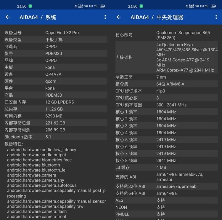222x220 pixels.
Task: Select android.hardware.camera.flash entry
Action: tap(37, 211)
